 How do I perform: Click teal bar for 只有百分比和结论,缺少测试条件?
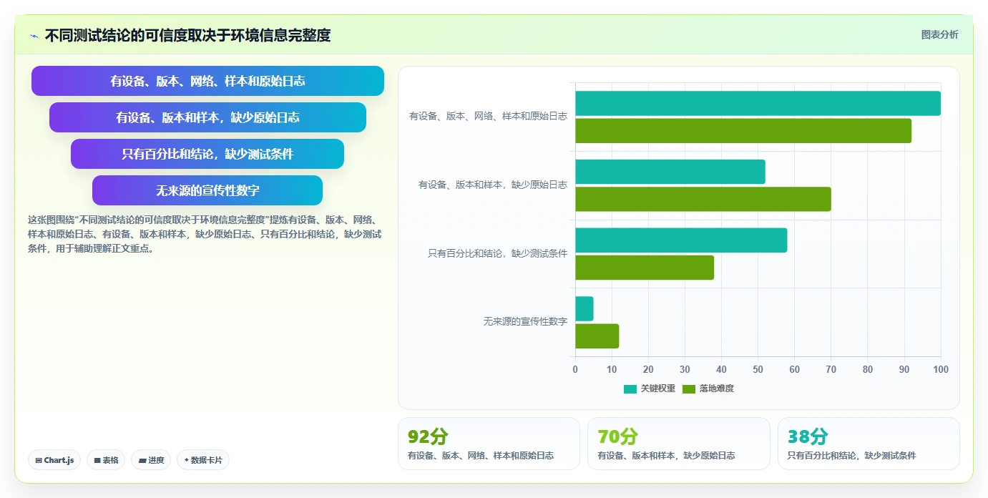[x=681, y=240]
